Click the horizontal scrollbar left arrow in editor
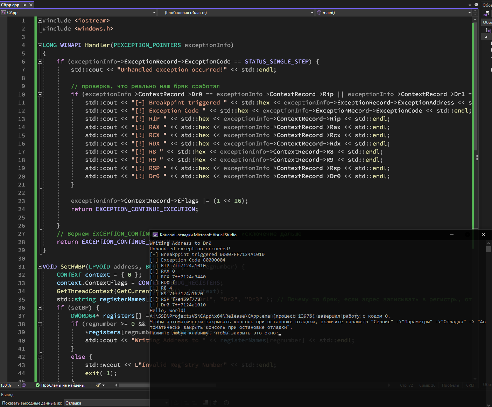492x407 pixels. pyautogui.click(x=116, y=385)
